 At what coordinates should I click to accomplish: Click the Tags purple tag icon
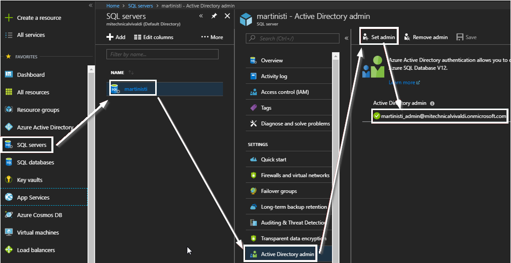click(254, 108)
